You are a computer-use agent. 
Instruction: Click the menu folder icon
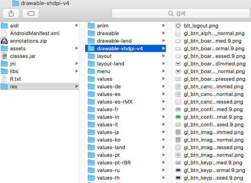pos(91,71)
